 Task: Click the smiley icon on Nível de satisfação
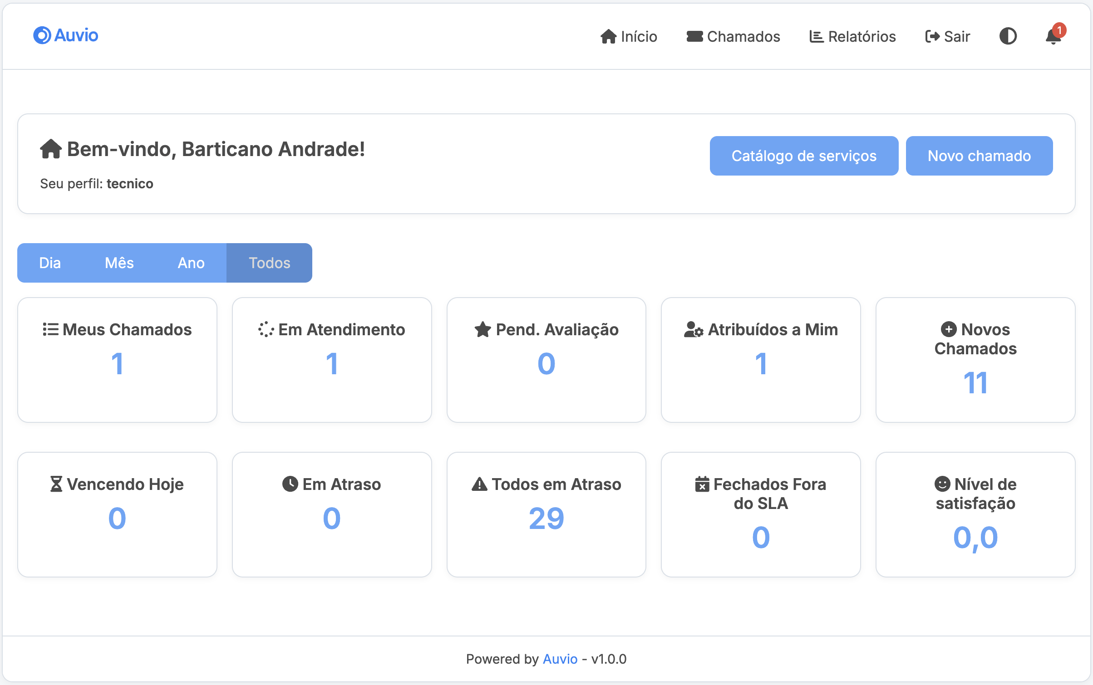[942, 484]
